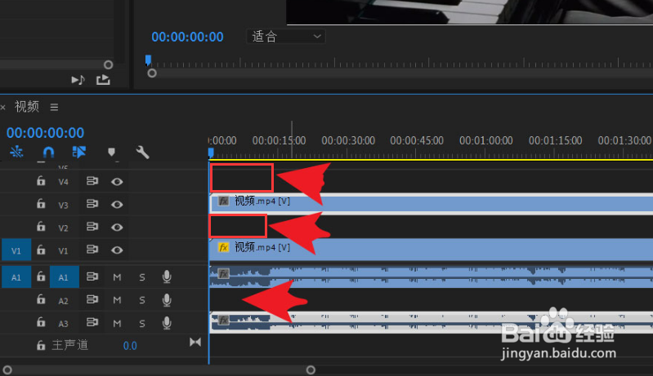Toggle lock on track A1
The height and width of the screenshot is (376, 653).
41,276
